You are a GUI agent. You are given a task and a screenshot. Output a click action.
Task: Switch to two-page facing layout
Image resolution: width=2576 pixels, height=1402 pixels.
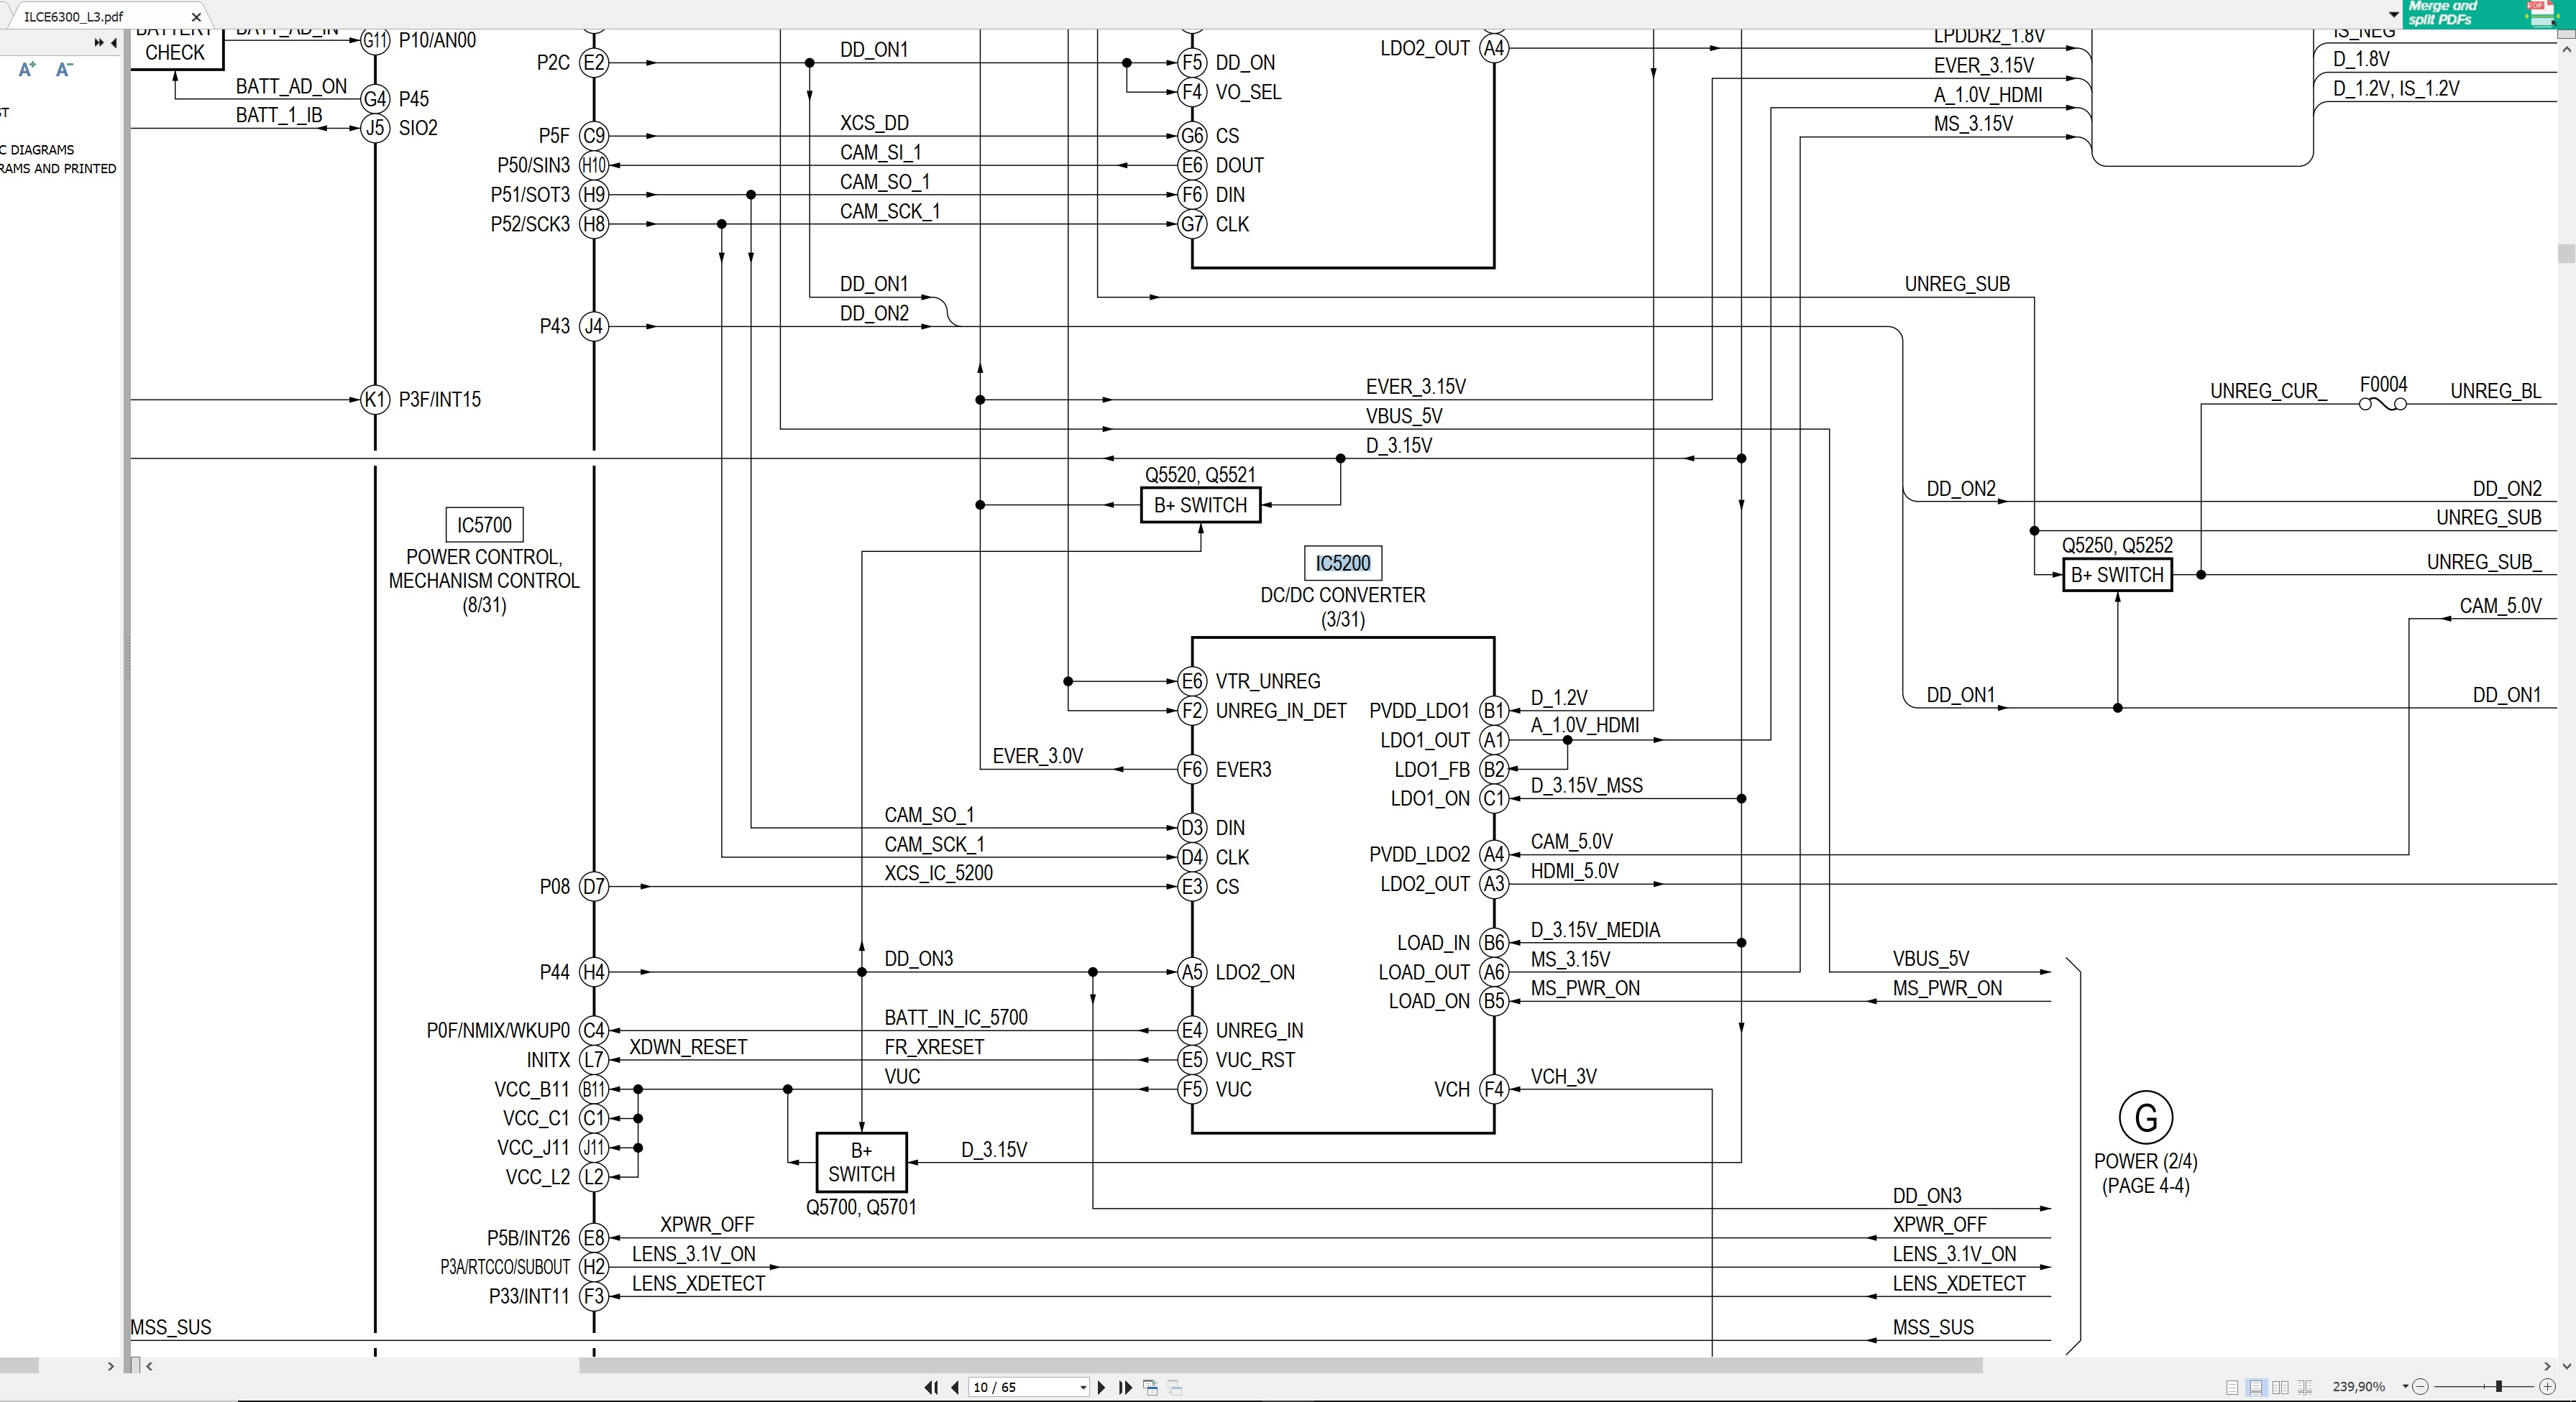tap(2280, 1387)
